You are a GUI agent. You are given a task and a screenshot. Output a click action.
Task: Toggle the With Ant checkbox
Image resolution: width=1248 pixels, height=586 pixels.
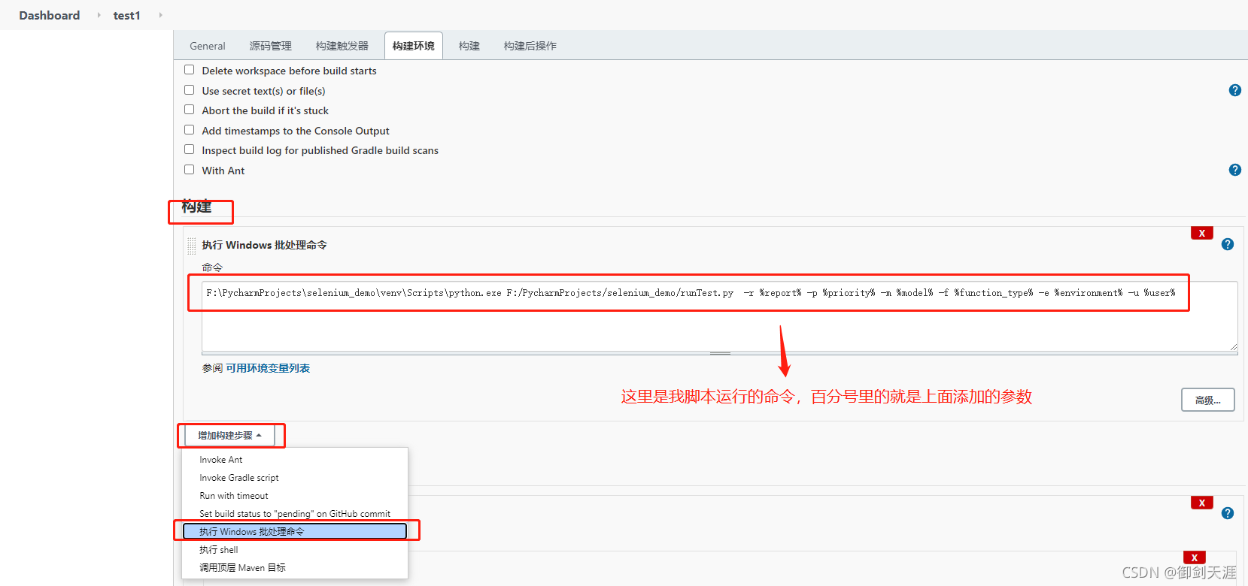(x=190, y=170)
